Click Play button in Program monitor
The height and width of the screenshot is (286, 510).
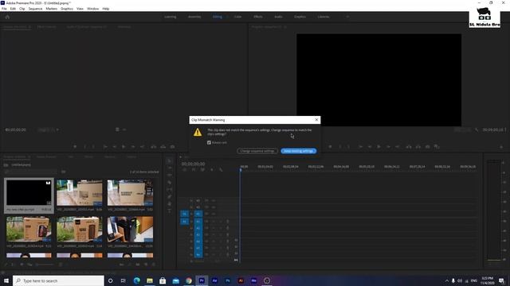tap(379, 146)
